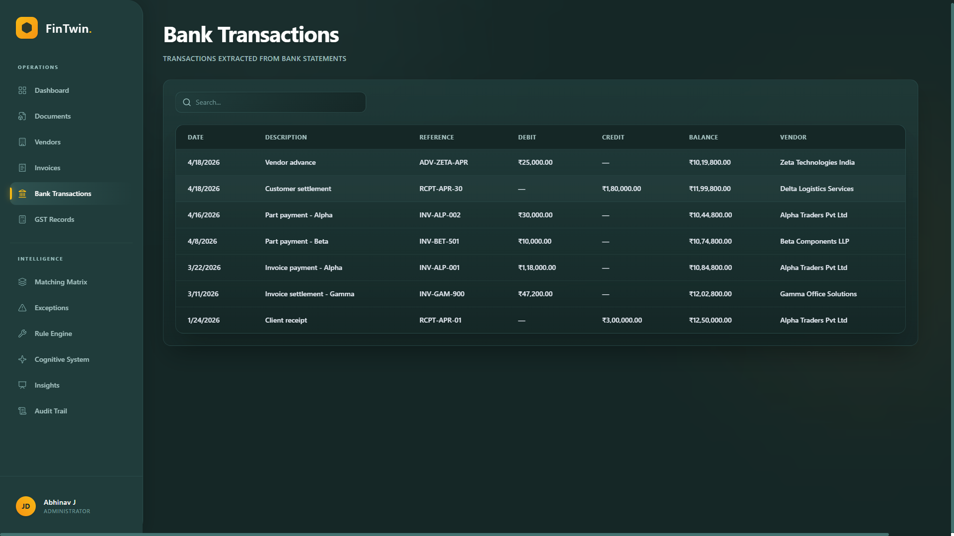954x536 pixels.
Task: Open Cognitive System sparkle icon
Action: point(22,359)
